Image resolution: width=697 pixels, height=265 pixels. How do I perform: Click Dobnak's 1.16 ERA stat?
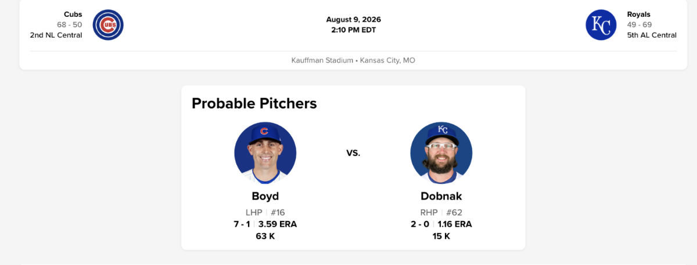pyautogui.click(x=455, y=224)
